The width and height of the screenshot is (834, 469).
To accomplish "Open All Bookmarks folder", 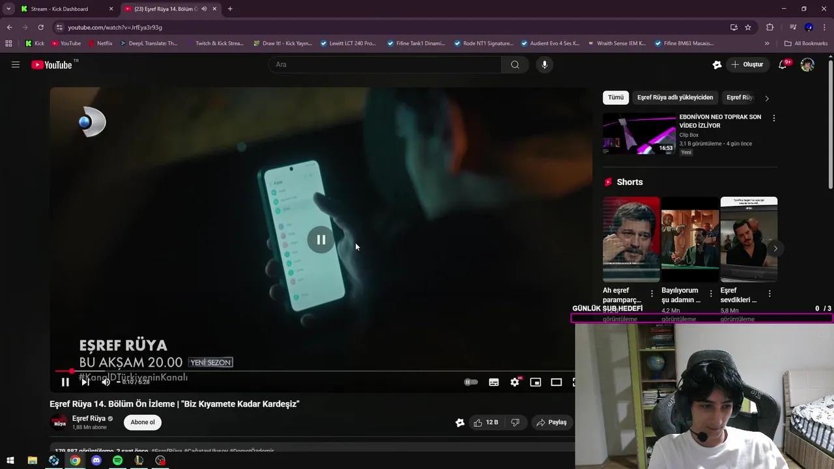I will [x=806, y=44].
